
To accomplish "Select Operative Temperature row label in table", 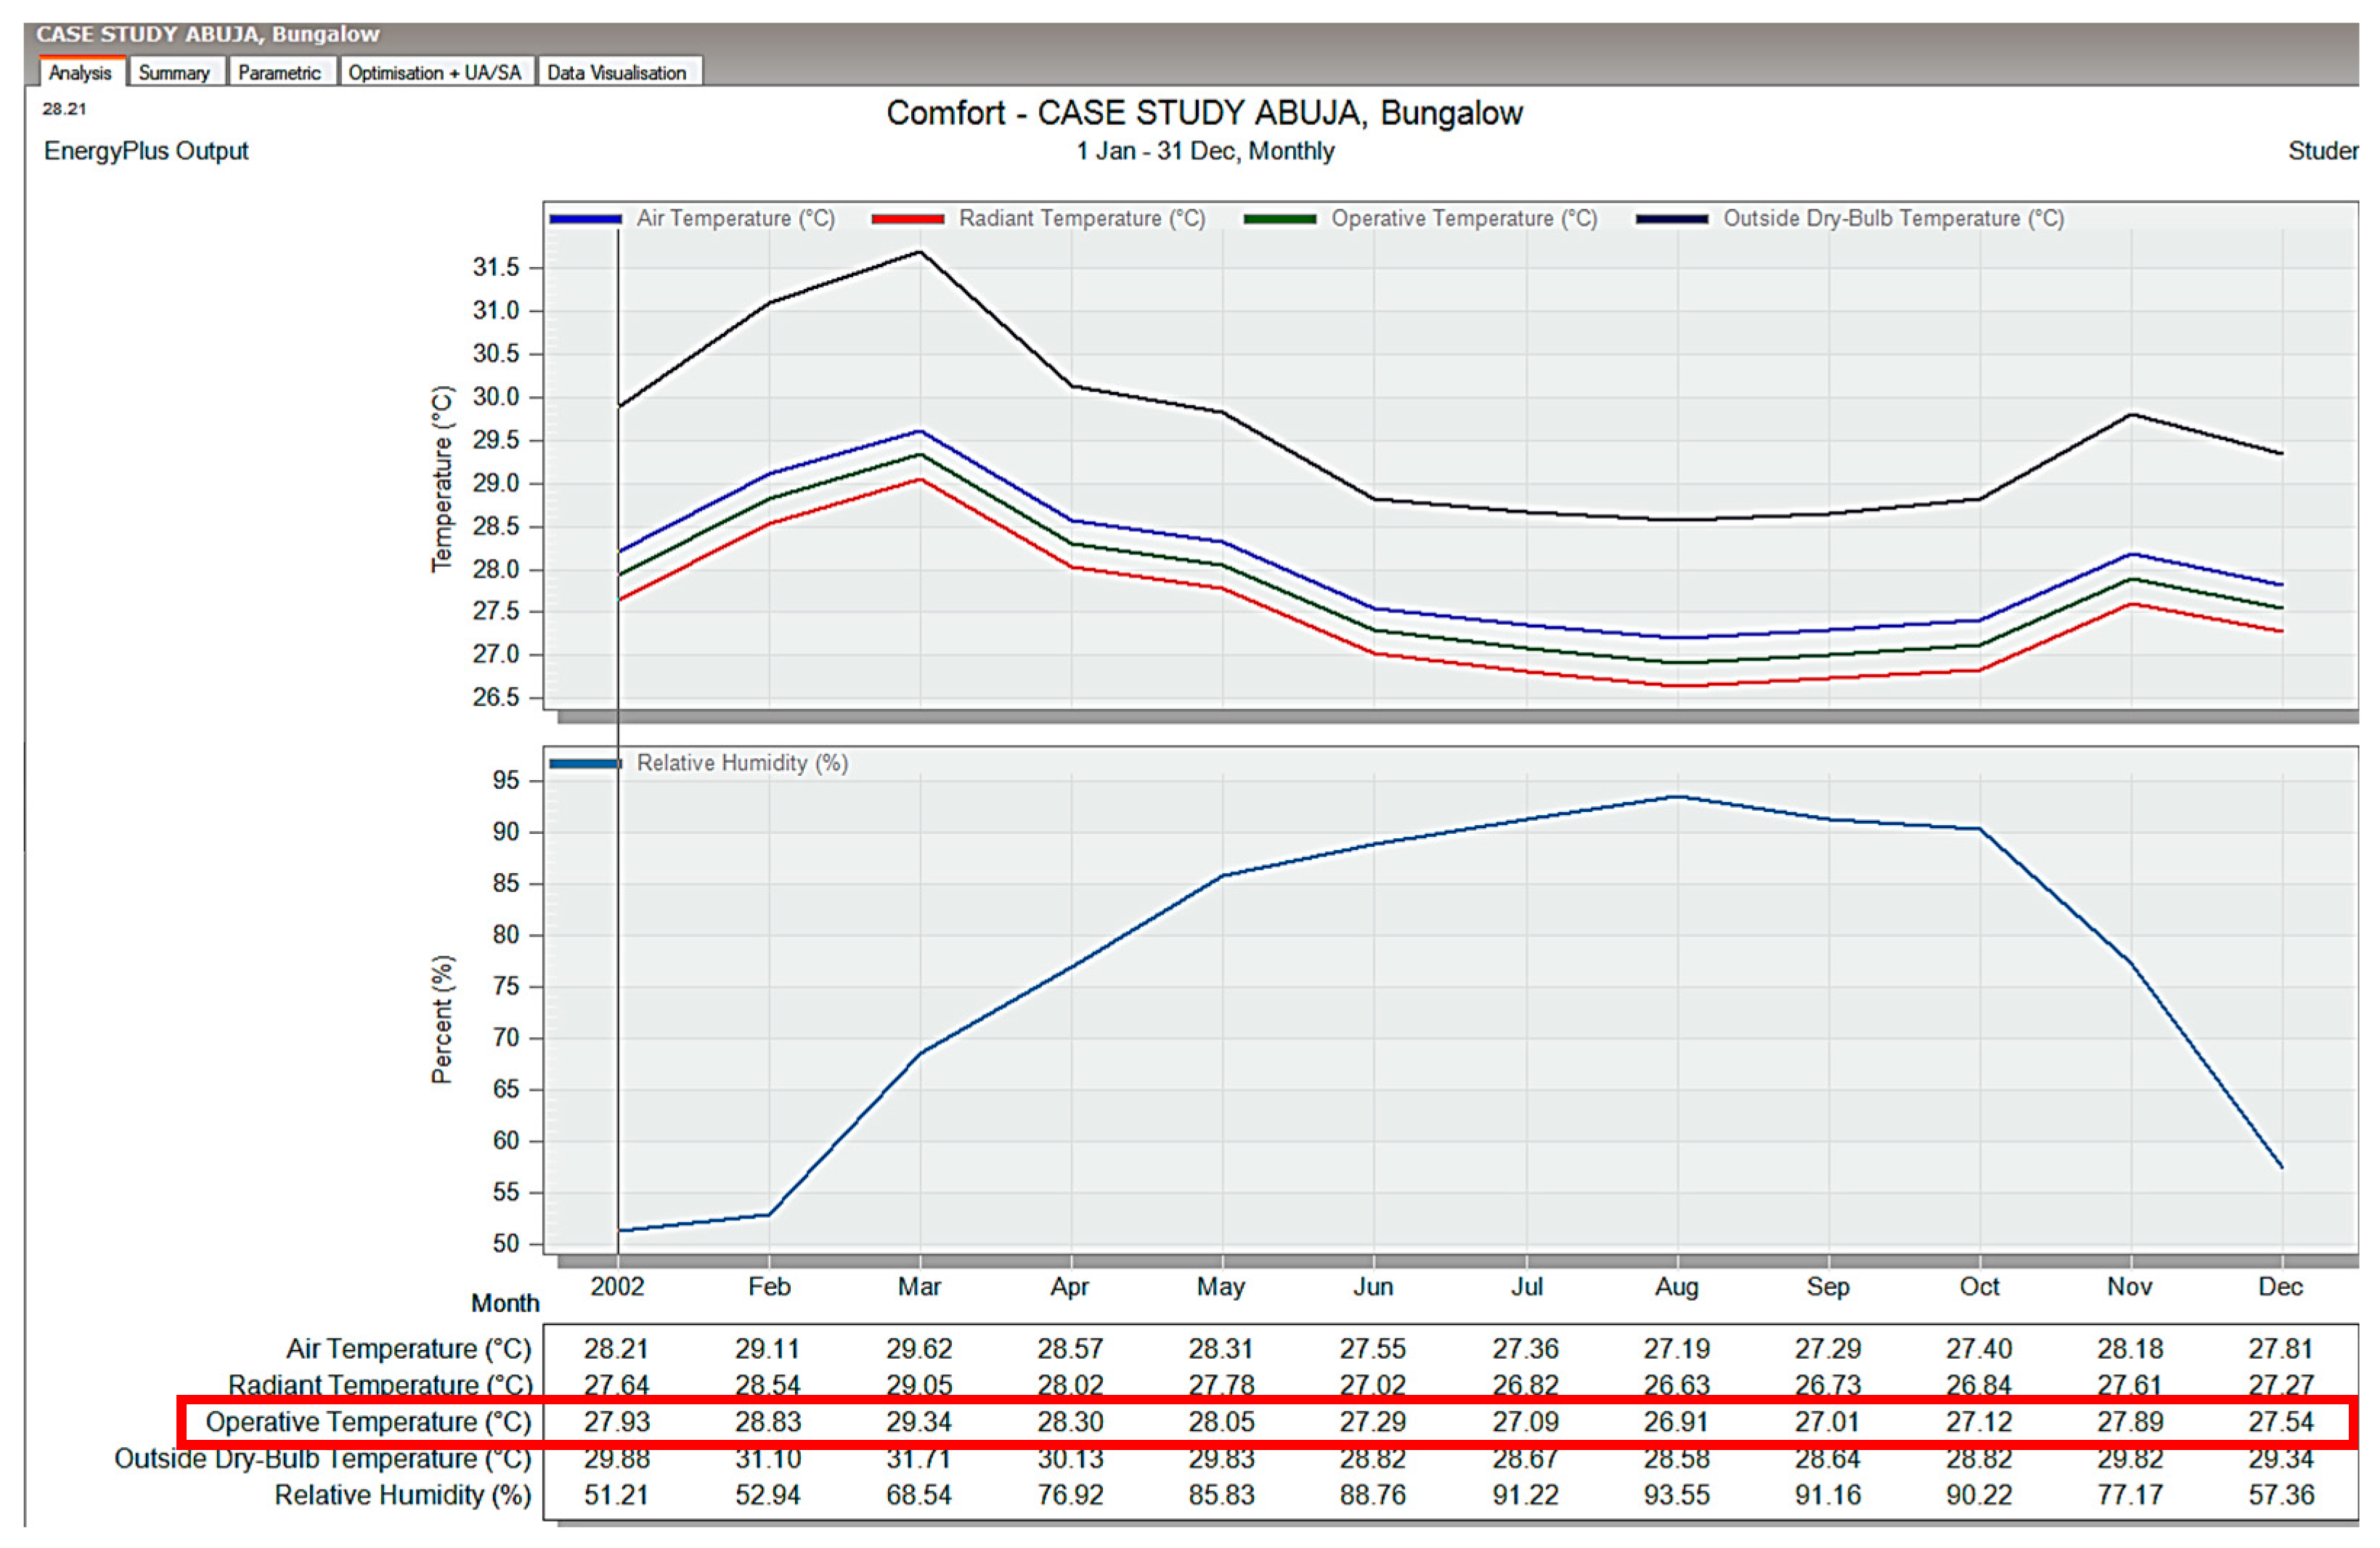I will 368,1421.
